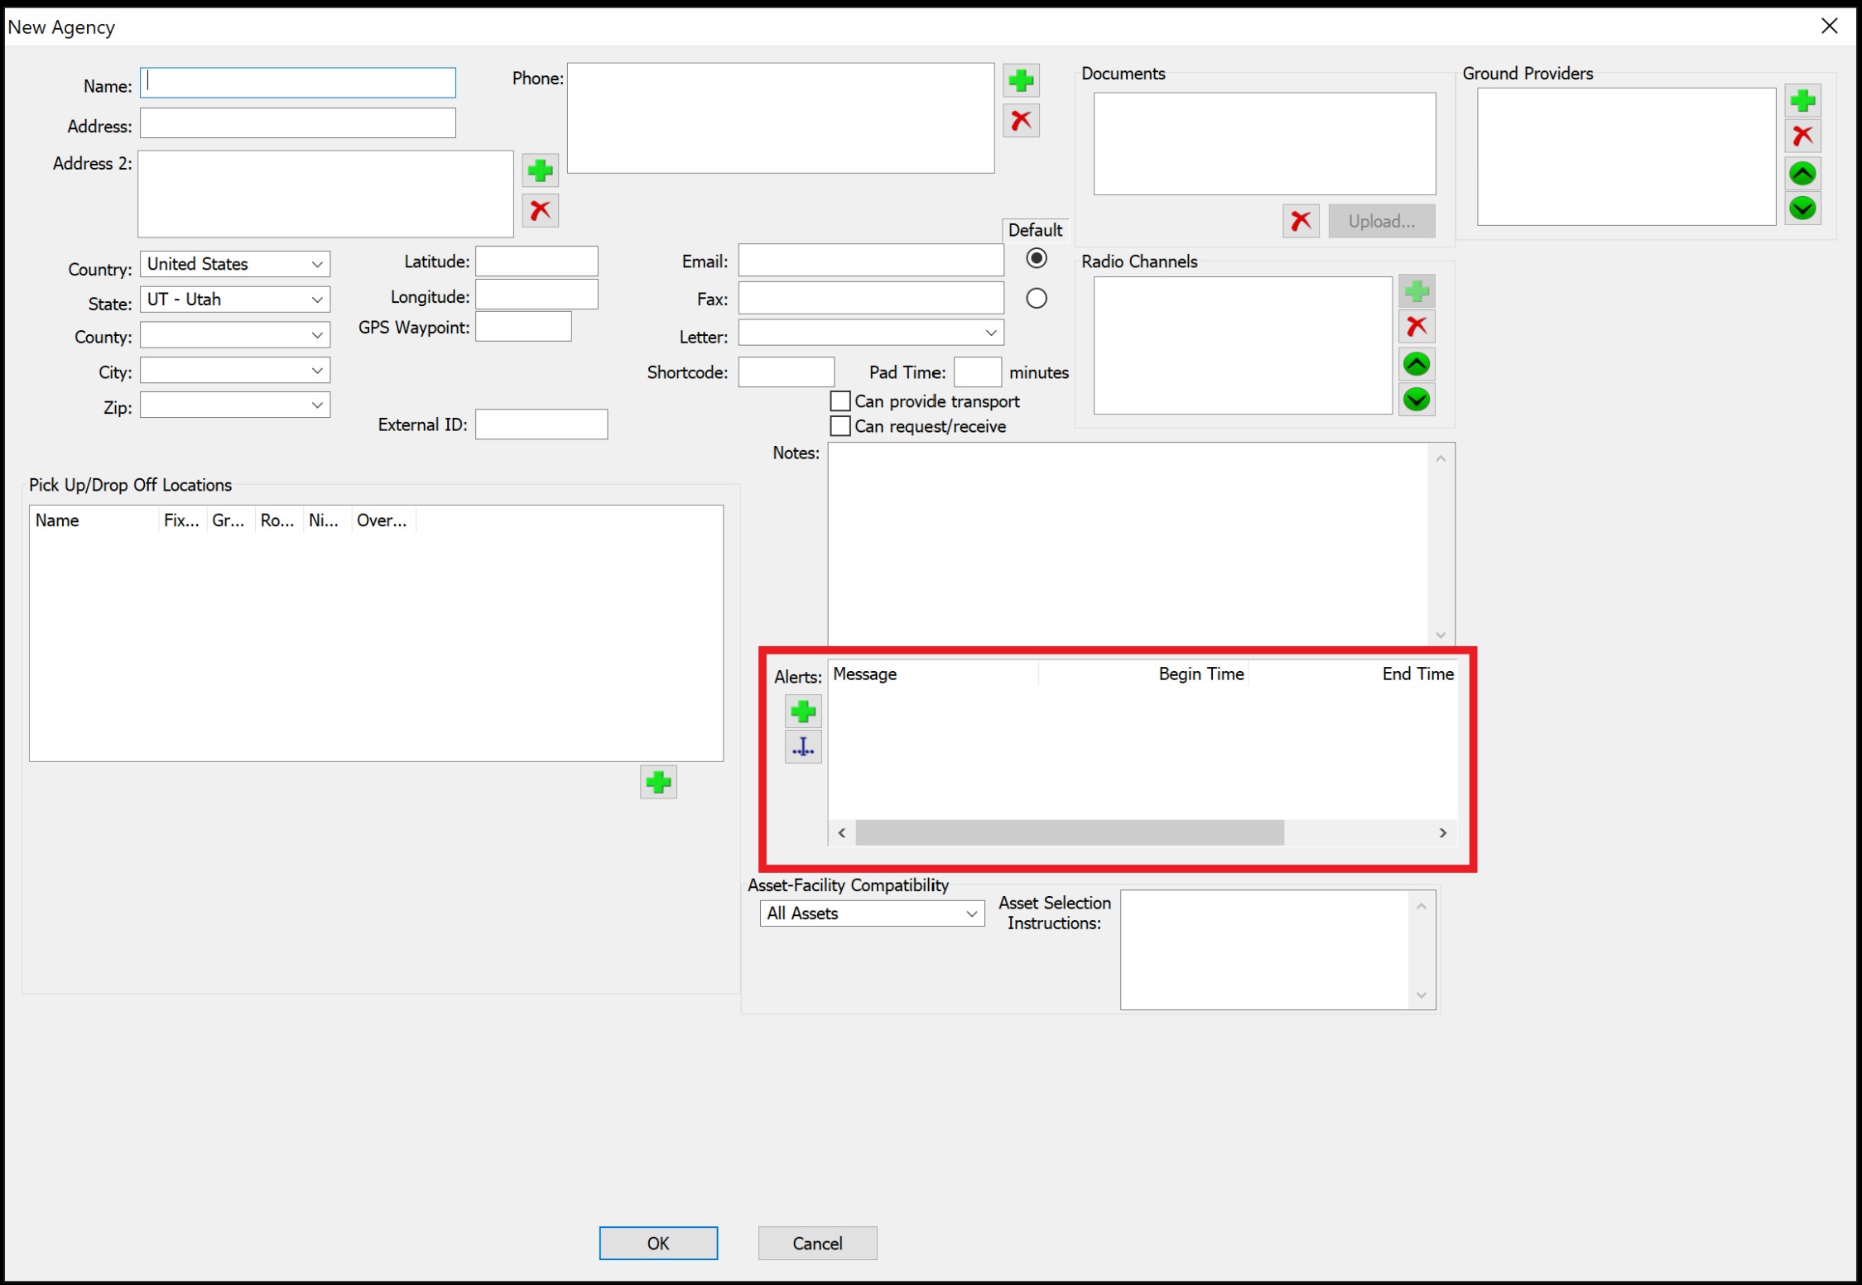1862x1285 pixels.
Task: Click the OK button
Action: tap(658, 1243)
